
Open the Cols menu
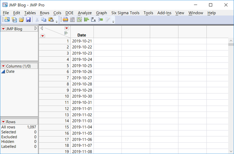(x=57, y=13)
